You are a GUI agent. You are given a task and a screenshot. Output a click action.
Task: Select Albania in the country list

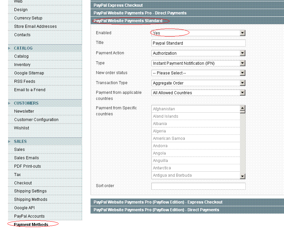pos(196,124)
